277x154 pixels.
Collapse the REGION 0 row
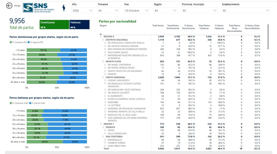click(x=101, y=36)
